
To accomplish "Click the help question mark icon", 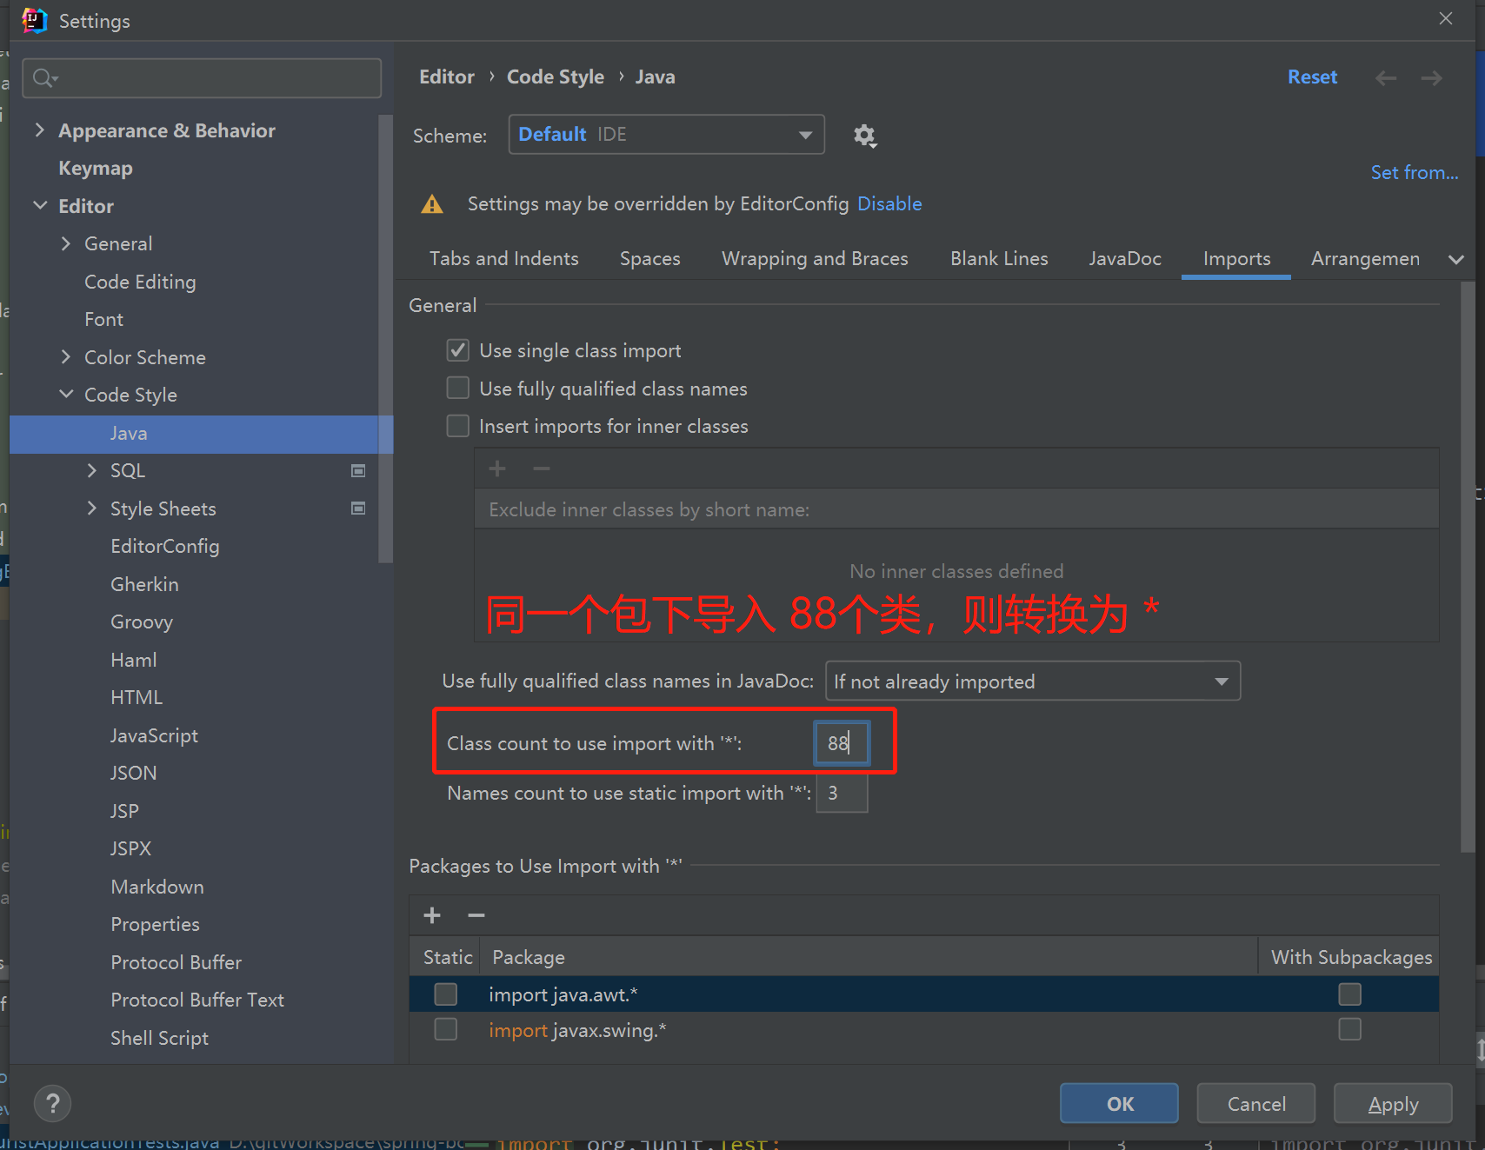I will click(x=52, y=1103).
